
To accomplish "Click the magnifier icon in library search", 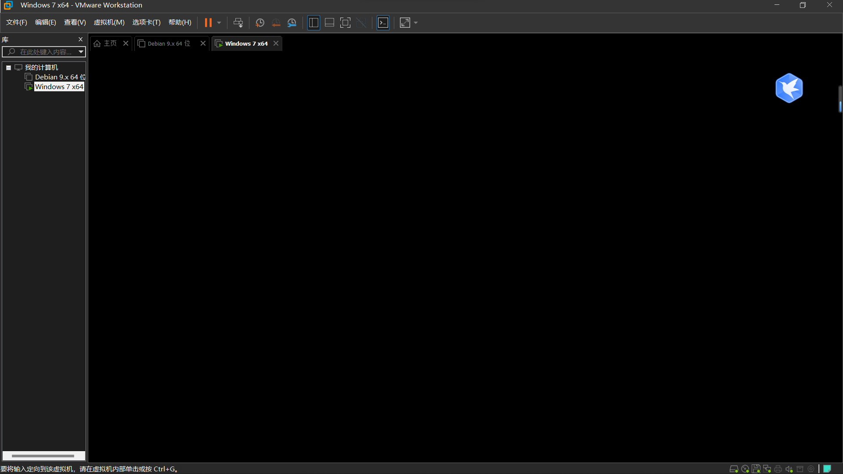I will (11, 52).
